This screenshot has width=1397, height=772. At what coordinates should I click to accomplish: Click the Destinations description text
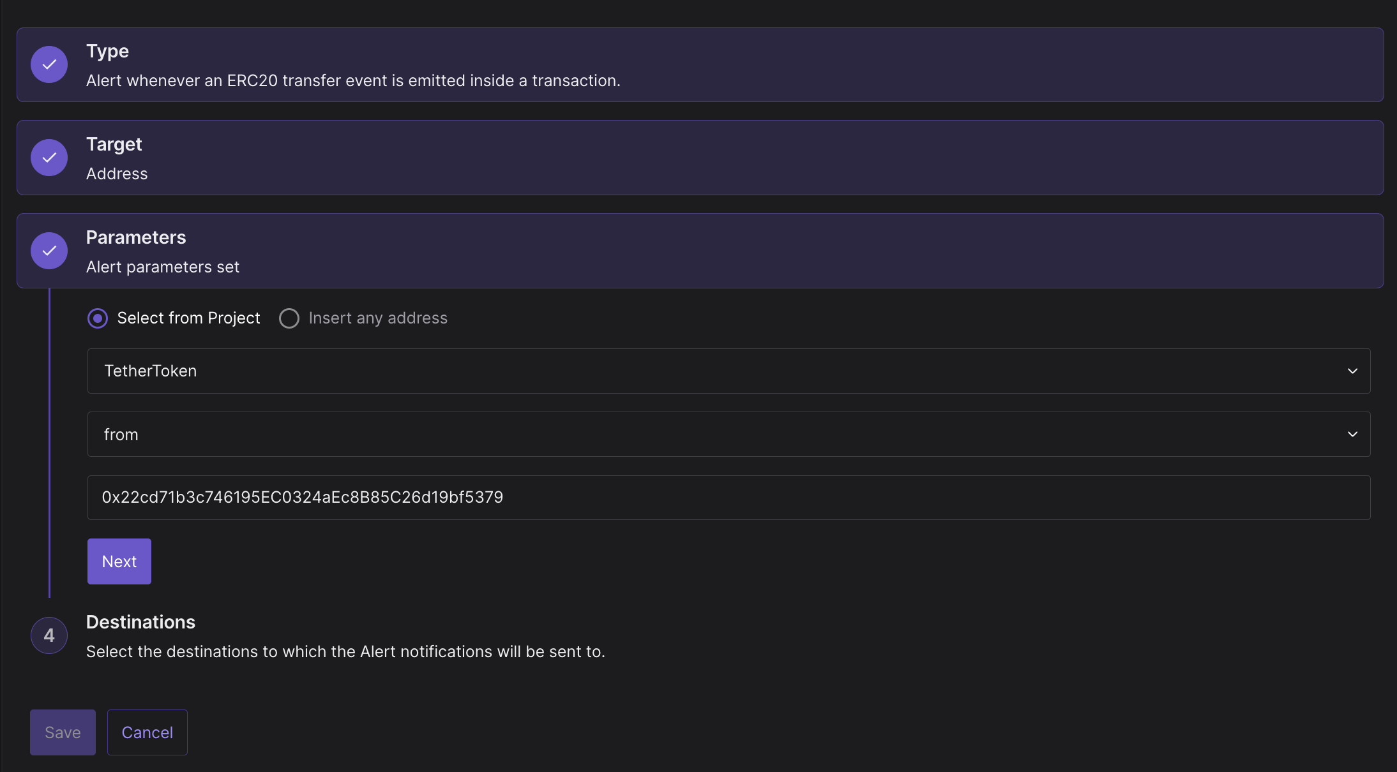point(345,651)
